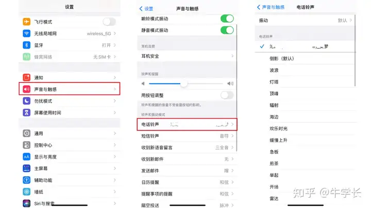The height and width of the screenshot is (208, 371).
Task: Open the chevron on the 振动 row
Action: tap(351, 20)
